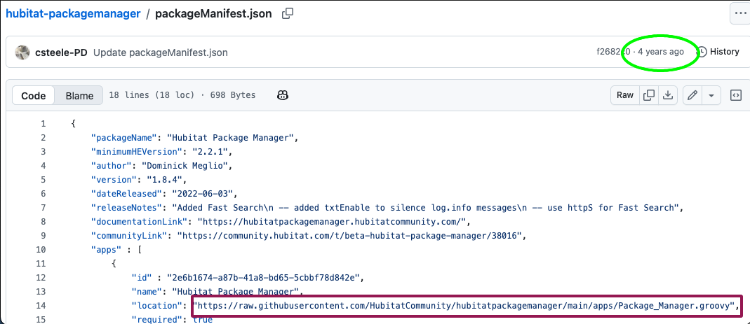Select line number 14
The width and height of the screenshot is (750, 324).
pyautogui.click(x=41, y=305)
